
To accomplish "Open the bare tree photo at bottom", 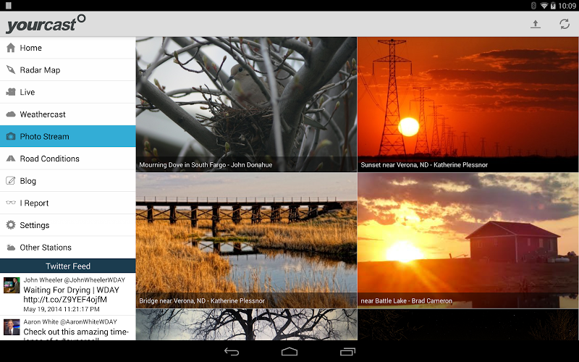I will coord(246,324).
